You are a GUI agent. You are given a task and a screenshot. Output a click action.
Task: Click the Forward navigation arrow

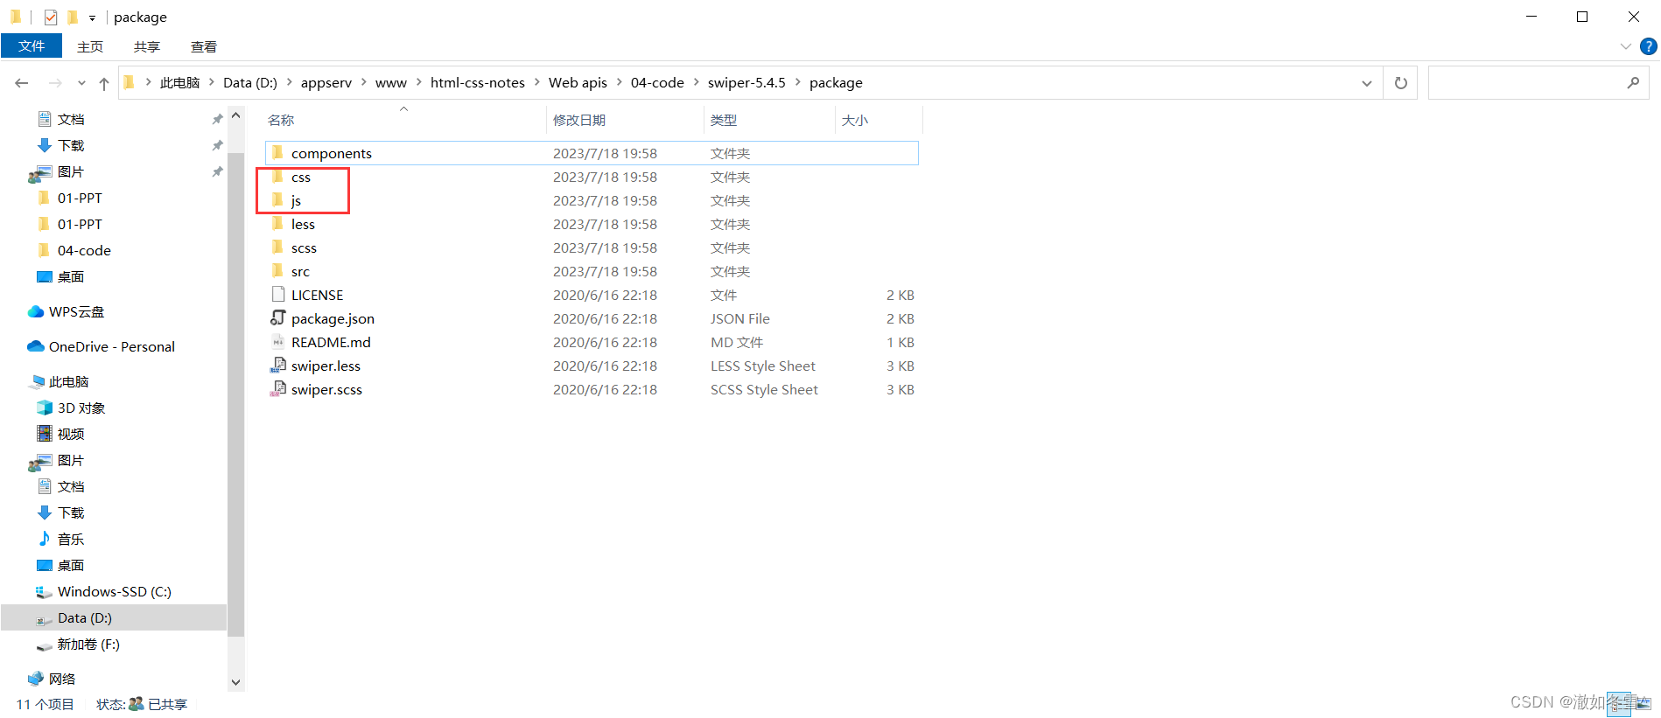pos(55,83)
